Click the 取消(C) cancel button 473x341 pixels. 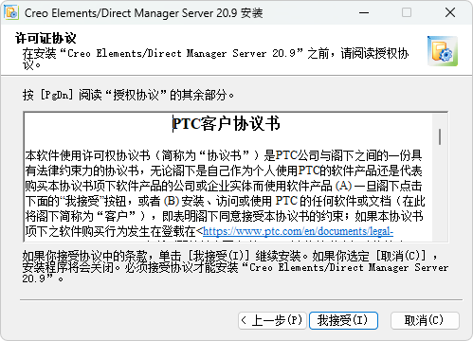pos(425,320)
